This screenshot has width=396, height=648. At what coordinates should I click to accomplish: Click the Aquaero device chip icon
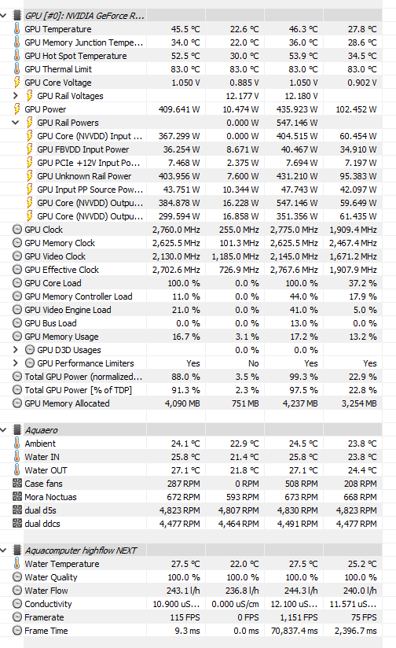(17, 430)
